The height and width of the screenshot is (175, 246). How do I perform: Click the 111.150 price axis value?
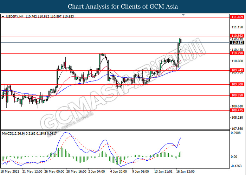click(x=237, y=27)
